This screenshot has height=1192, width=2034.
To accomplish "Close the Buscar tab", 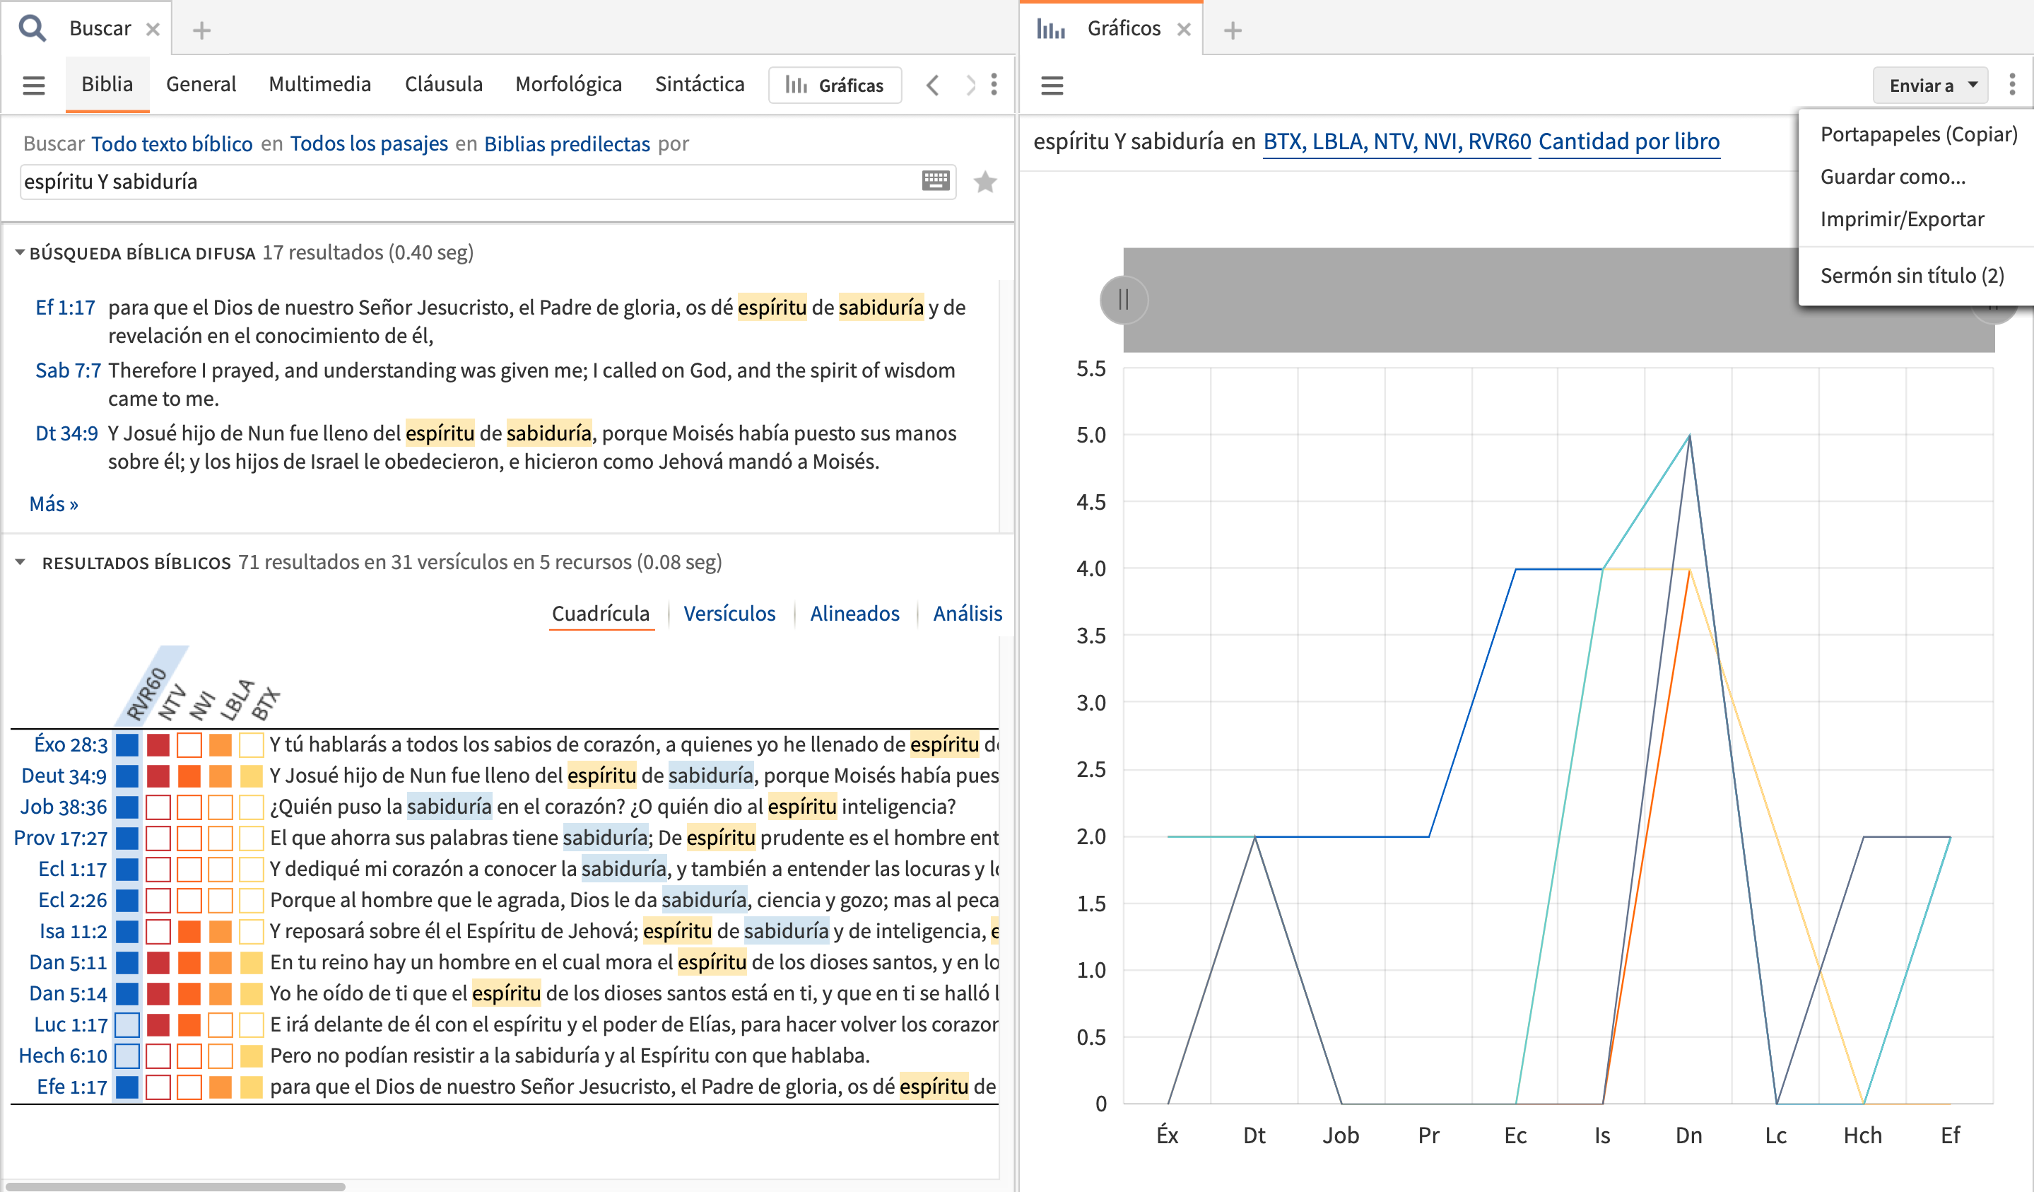I will click(x=153, y=29).
